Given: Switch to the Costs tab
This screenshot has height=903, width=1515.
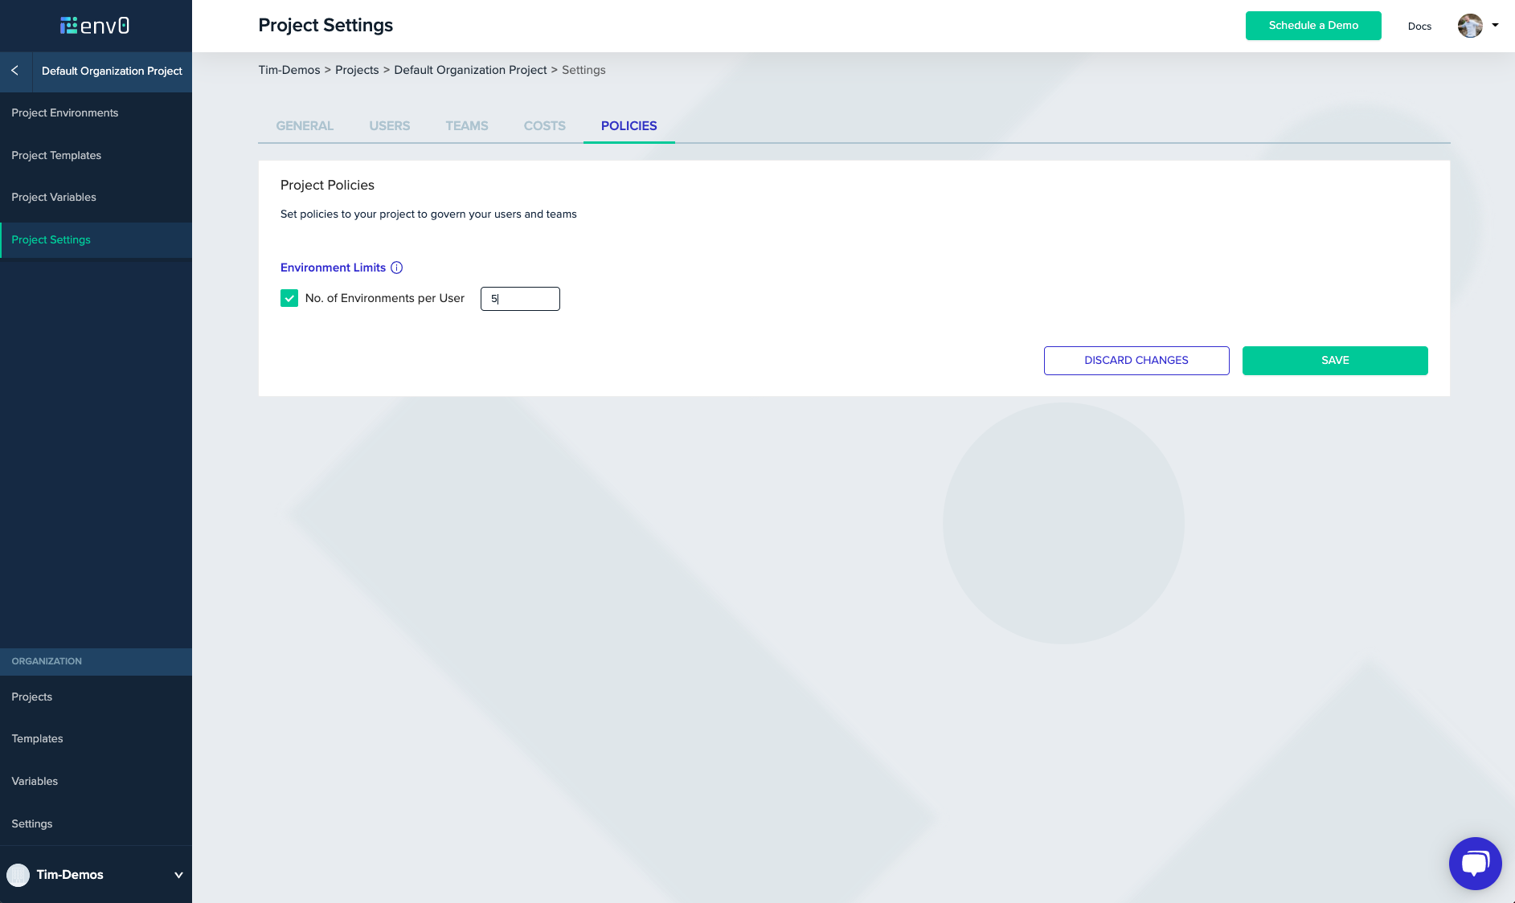Looking at the screenshot, I should (545, 126).
